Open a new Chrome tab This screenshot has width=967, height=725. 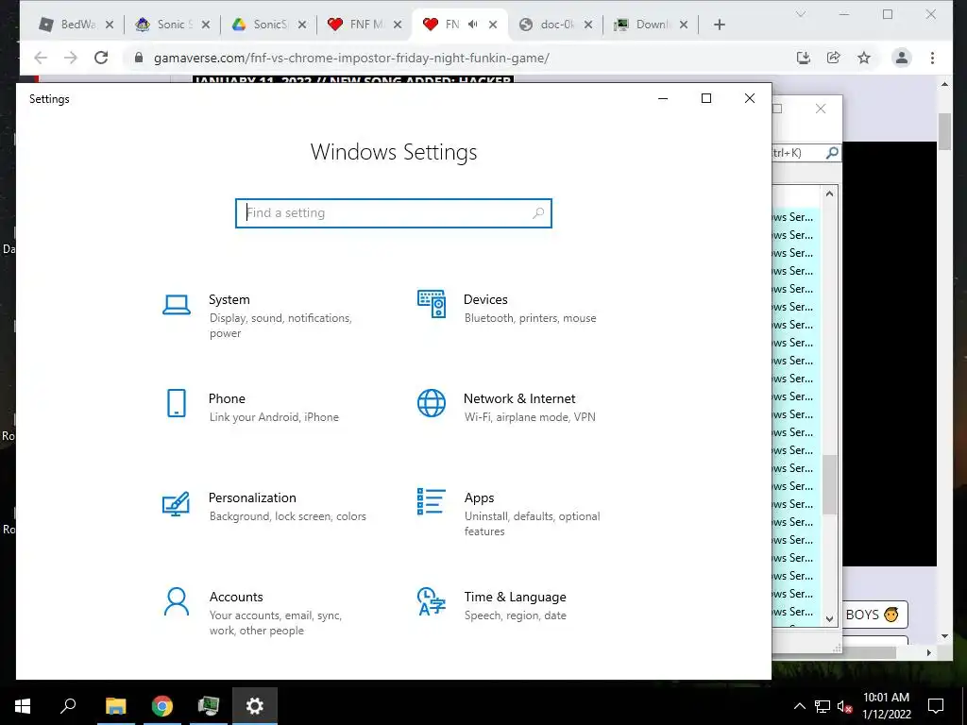pyautogui.click(x=719, y=25)
